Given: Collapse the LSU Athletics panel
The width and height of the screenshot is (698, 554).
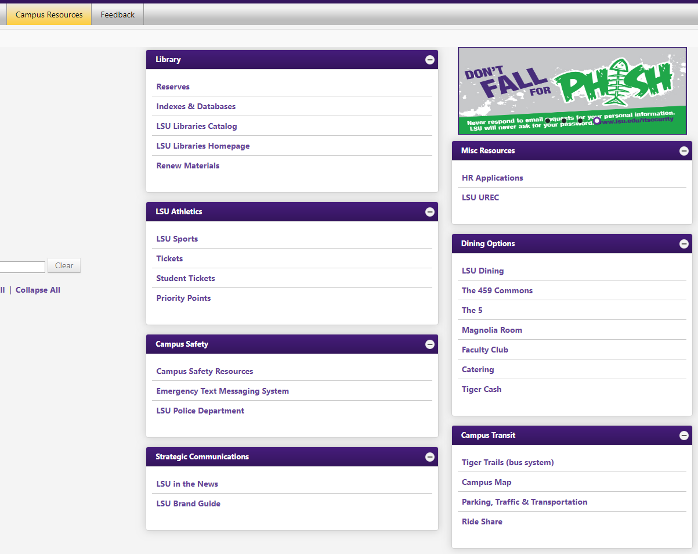Looking at the screenshot, I should (430, 212).
